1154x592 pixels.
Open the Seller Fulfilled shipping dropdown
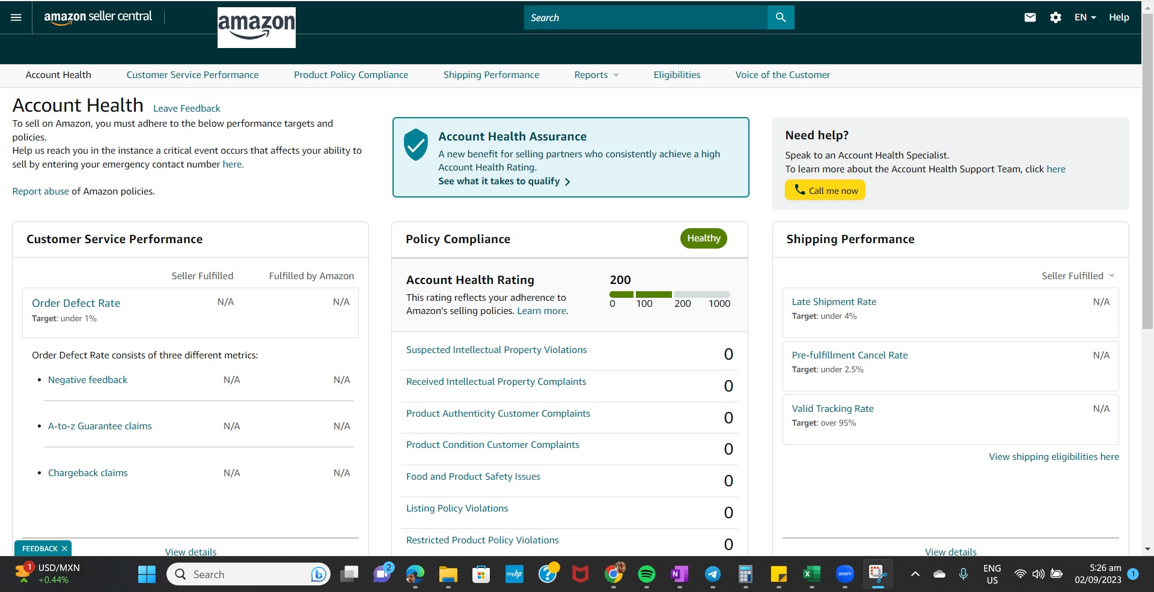[x=1078, y=276]
